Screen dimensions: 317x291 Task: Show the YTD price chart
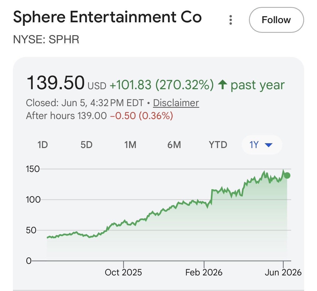tap(218, 145)
